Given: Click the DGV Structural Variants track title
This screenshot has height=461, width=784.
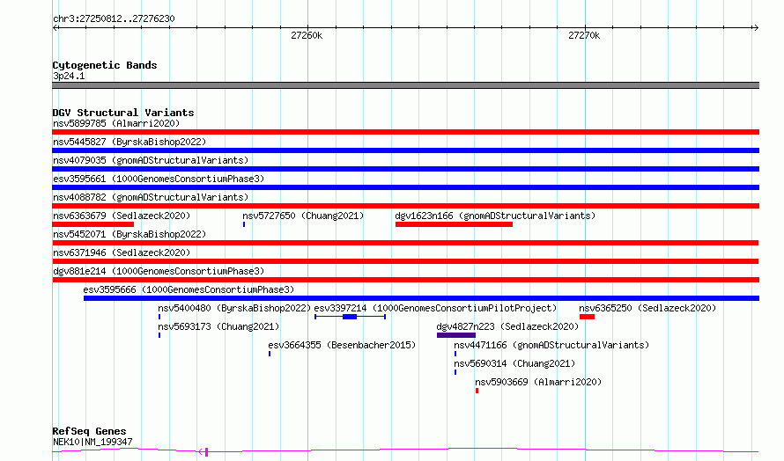Looking at the screenshot, I should [x=123, y=113].
